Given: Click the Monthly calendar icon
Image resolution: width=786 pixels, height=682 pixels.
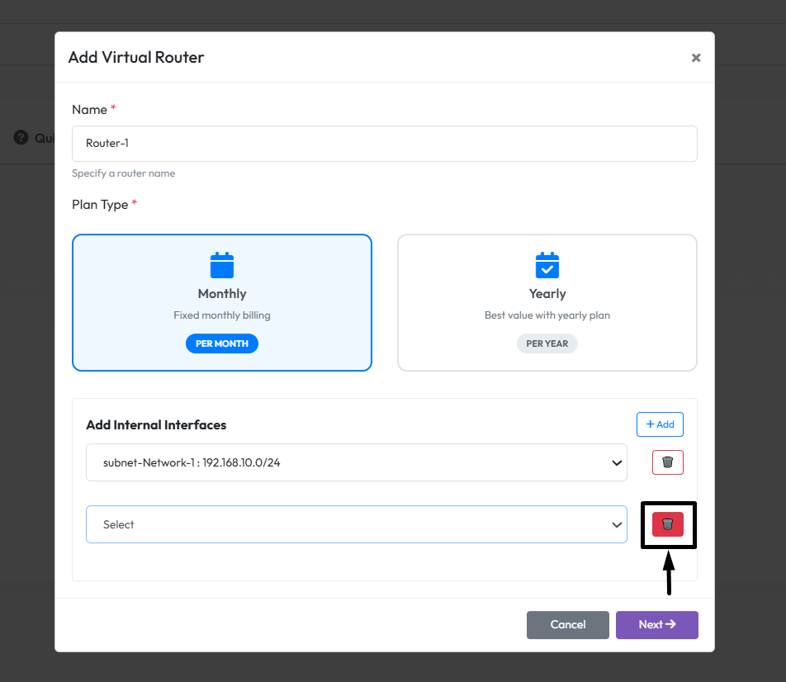Looking at the screenshot, I should pyautogui.click(x=222, y=266).
